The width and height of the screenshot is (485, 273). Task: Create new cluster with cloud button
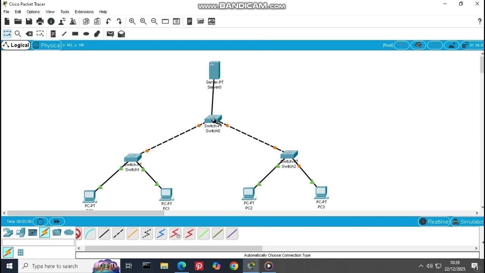click(418, 45)
